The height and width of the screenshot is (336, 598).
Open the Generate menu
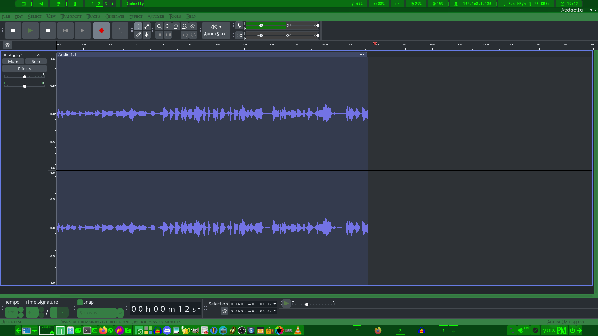[x=115, y=17]
